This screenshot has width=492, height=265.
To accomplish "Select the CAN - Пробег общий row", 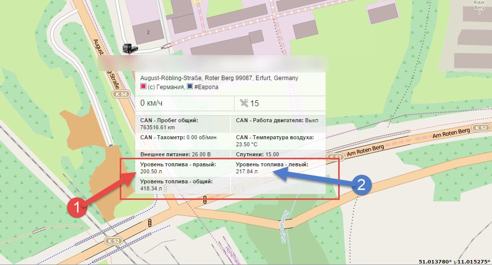I will 168,124.
